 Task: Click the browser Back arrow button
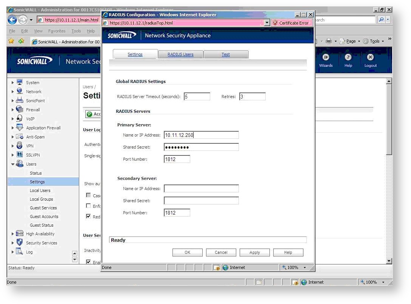pos(12,20)
